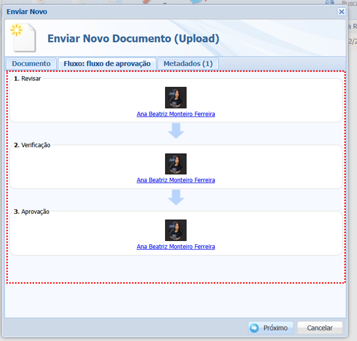Screen dimensions: 357x341
Task: Close the Enviar Novo dialog
Action: pyautogui.click(x=342, y=11)
